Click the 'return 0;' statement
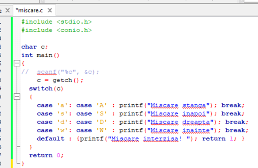Screen dimensions: 258x168 (46, 155)
